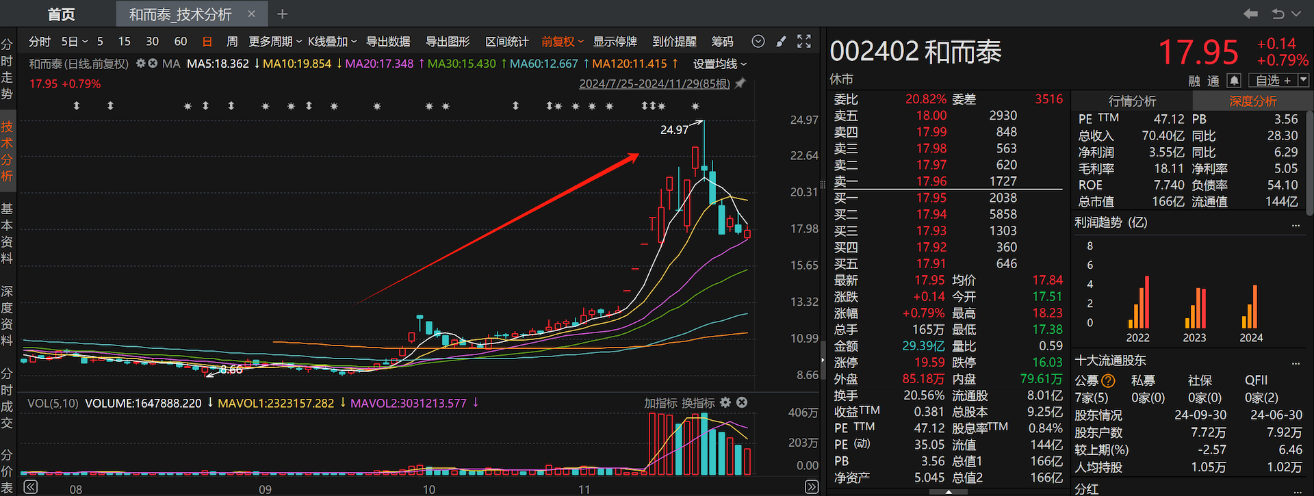Click the MA indicator settings gear
Image resolution: width=1314 pixels, height=496 pixels.
coord(141,64)
